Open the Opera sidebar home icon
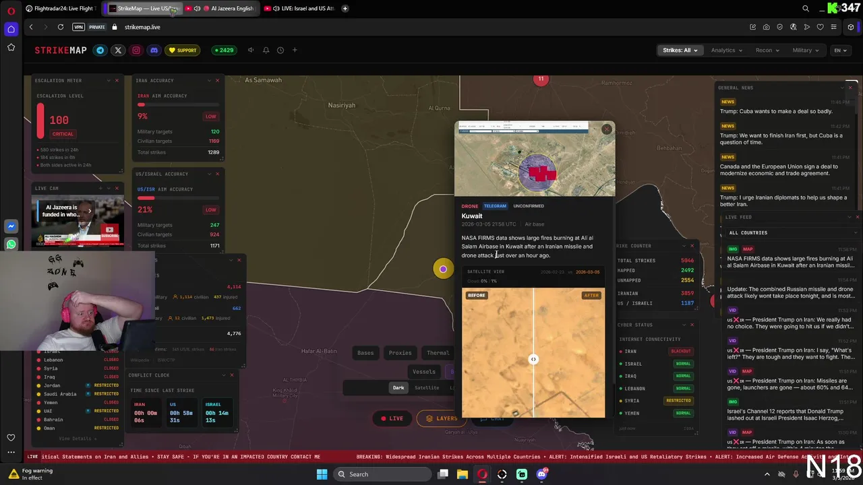The image size is (863, 485). pyautogui.click(x=11, y=29)
